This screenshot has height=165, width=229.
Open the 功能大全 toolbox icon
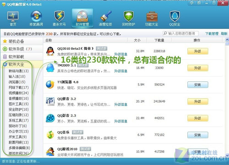pyautogui.click(x=152, y=18)
